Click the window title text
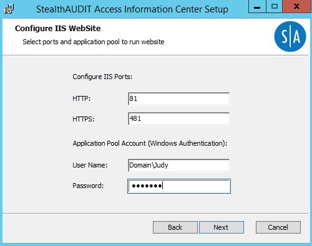The width and height of the screenshot is (312, 246). tap(132, 9)
